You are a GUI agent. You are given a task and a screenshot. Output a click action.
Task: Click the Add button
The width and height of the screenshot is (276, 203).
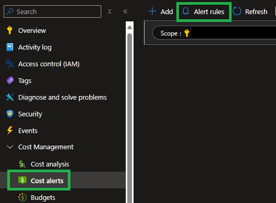(161, 11)
